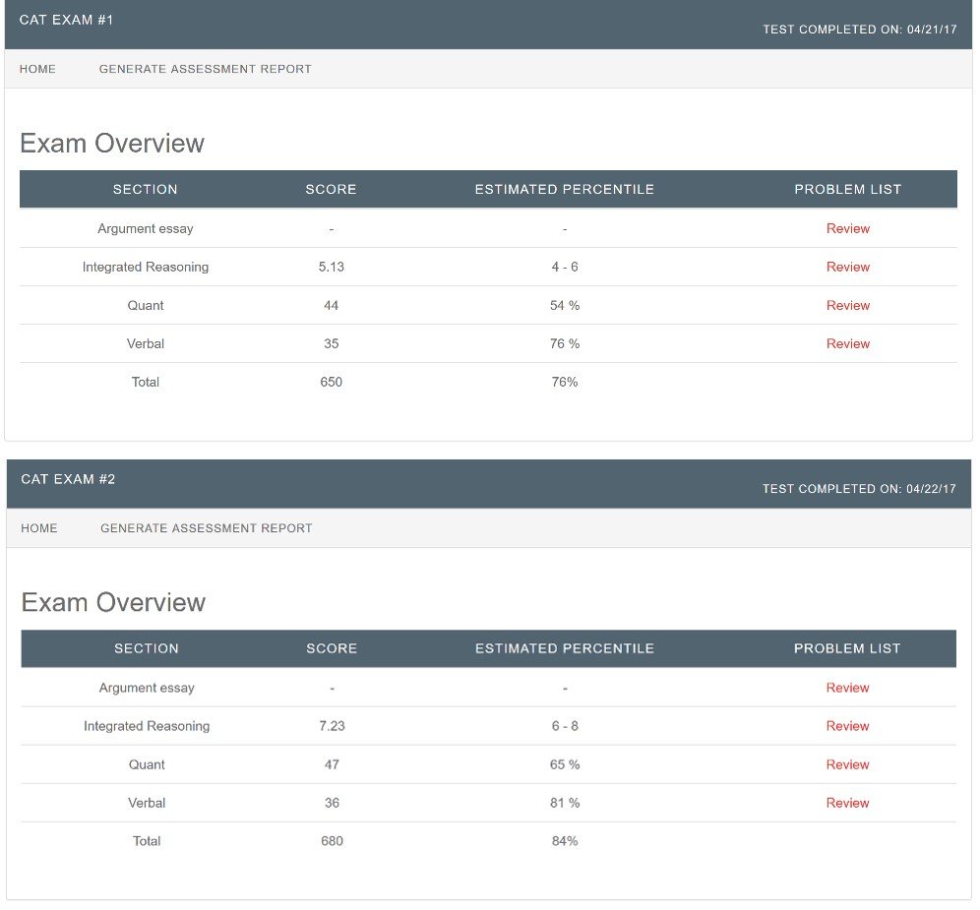Review the Quant problems for CAT Exam #1

coord(847,305)
